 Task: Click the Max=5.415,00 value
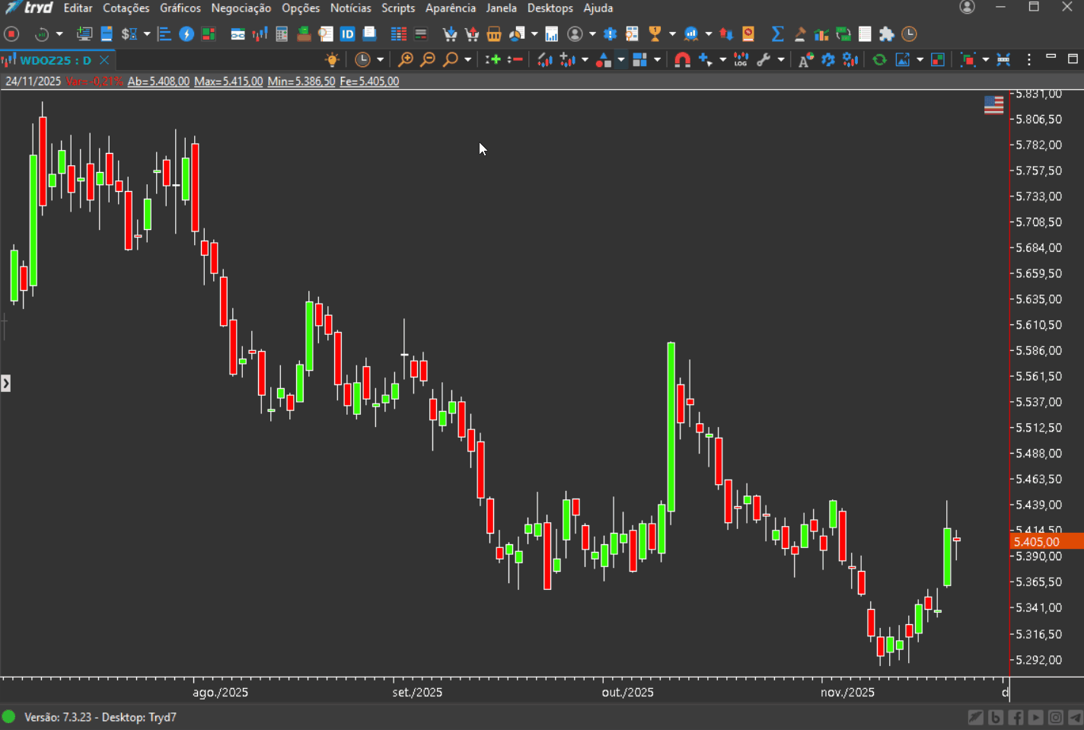[x=228, y=81]
